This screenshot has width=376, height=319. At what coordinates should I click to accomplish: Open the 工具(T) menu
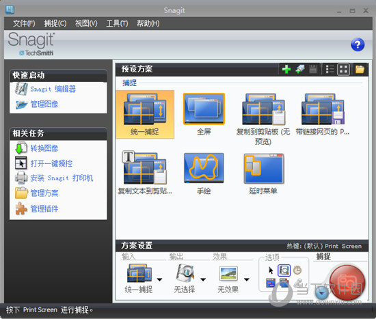[117, 23]
